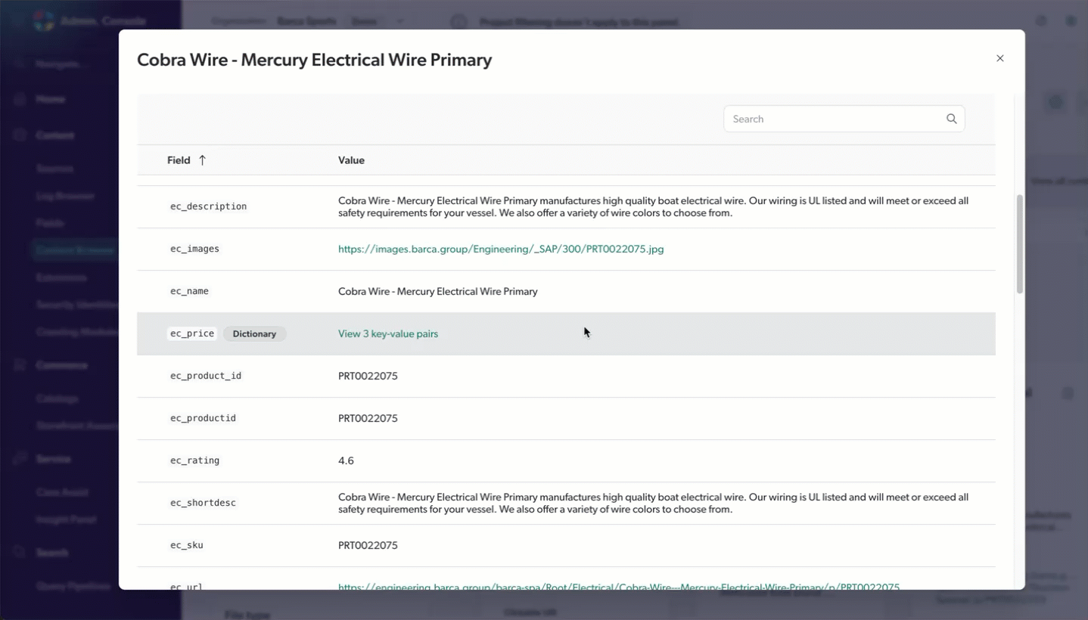Open the ec_url engineering link

click(x=619, y=586)
